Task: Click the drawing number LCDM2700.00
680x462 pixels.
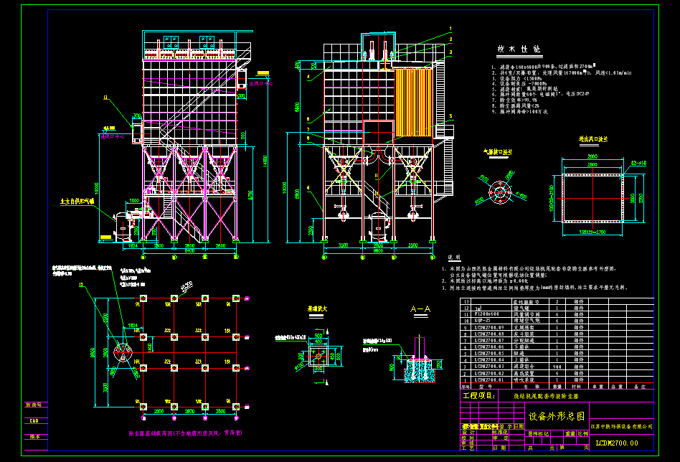Action: pos(616,443)
